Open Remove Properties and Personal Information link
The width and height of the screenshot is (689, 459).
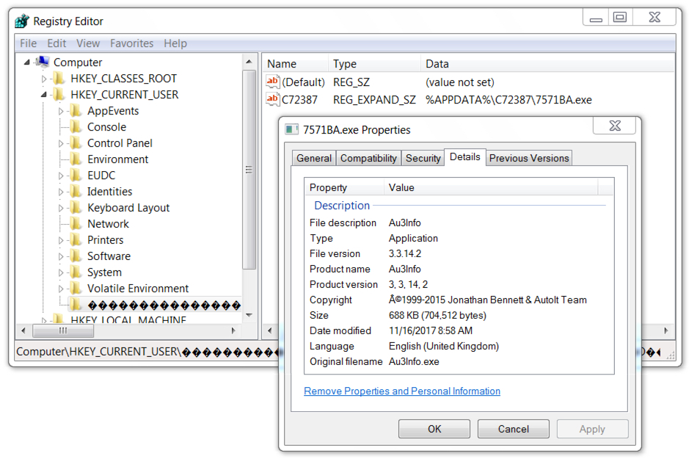[402, 391]
